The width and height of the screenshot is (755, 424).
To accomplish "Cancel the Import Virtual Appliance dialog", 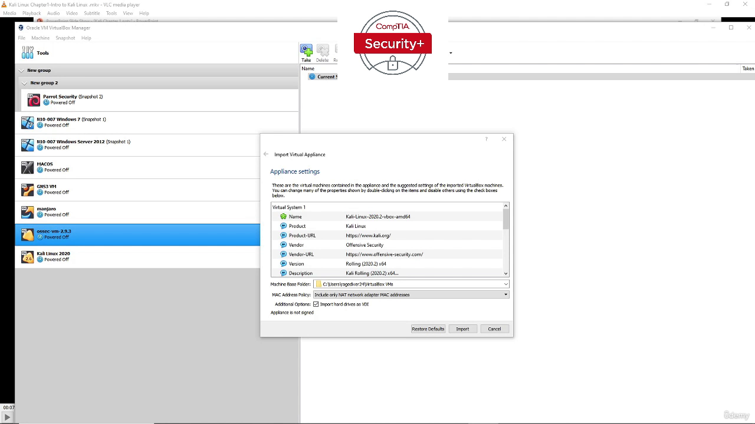I will [x=494, y=329].
